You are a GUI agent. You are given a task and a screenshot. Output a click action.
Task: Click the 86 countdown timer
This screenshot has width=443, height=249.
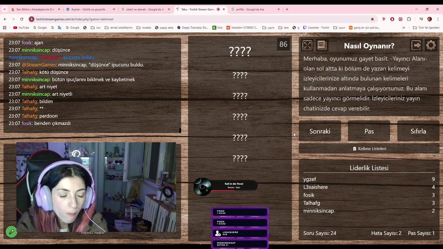coord(283,44)
